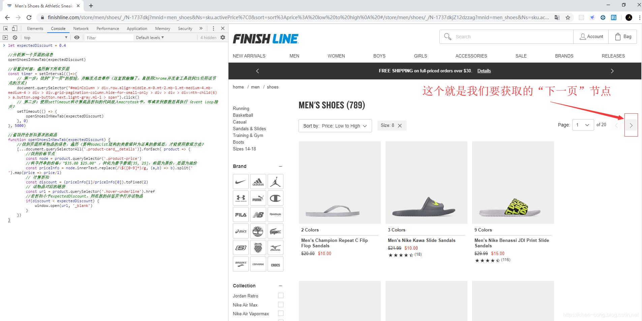Open the Application tab in DevTools
Viewport: 642px width, 321px height.
(137, 29)
